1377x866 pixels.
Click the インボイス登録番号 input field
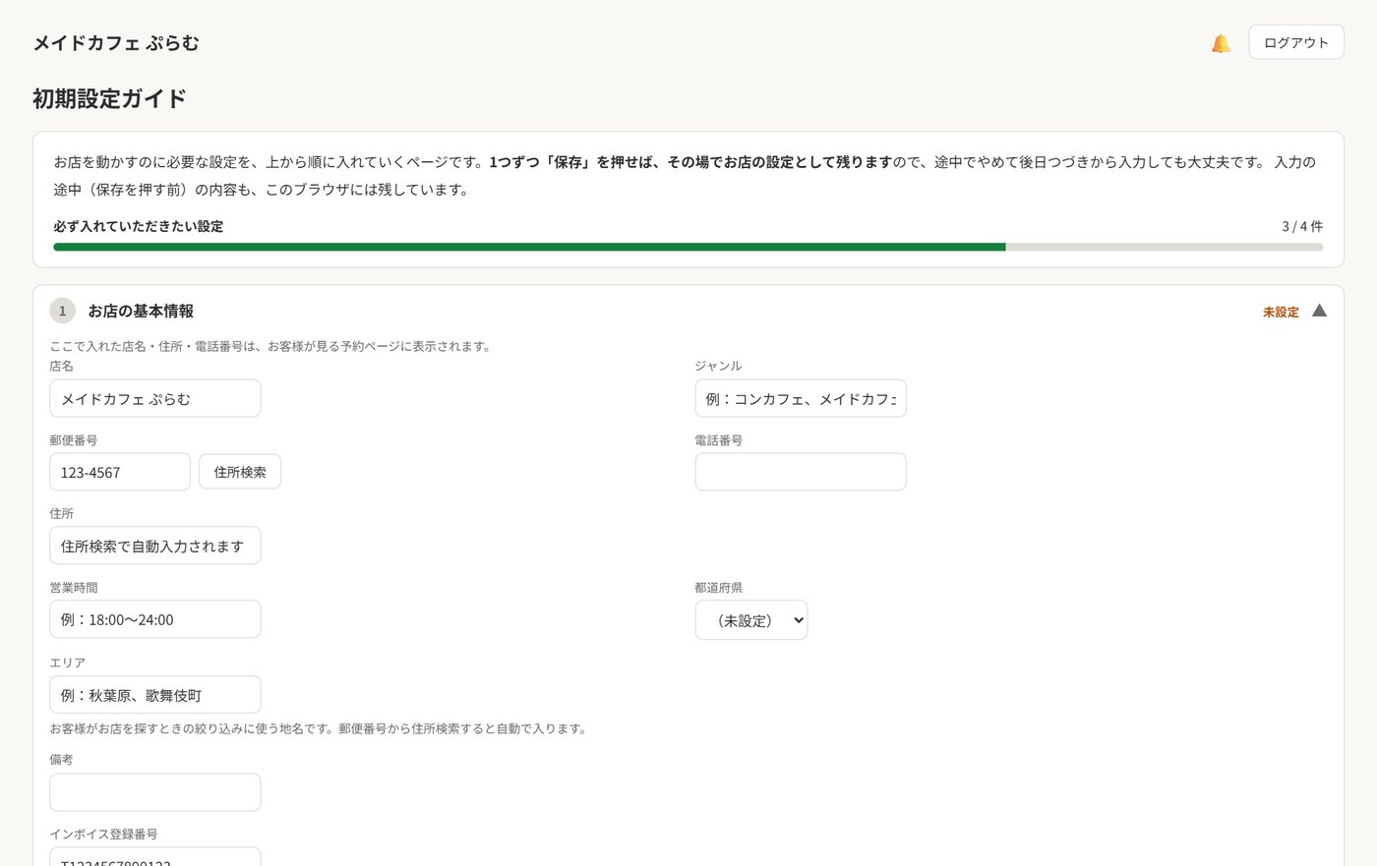pyautogui.click(x=155, y=857)
